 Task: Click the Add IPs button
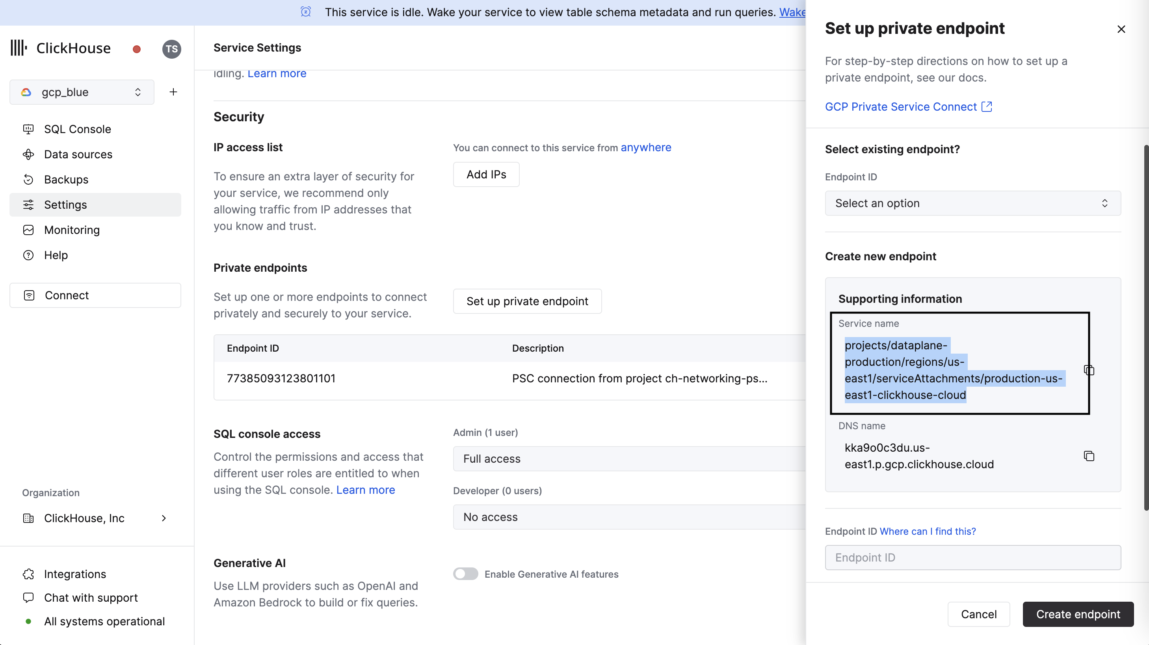tap(486, 174)
